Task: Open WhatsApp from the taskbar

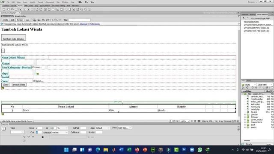Action: (200, 150)
